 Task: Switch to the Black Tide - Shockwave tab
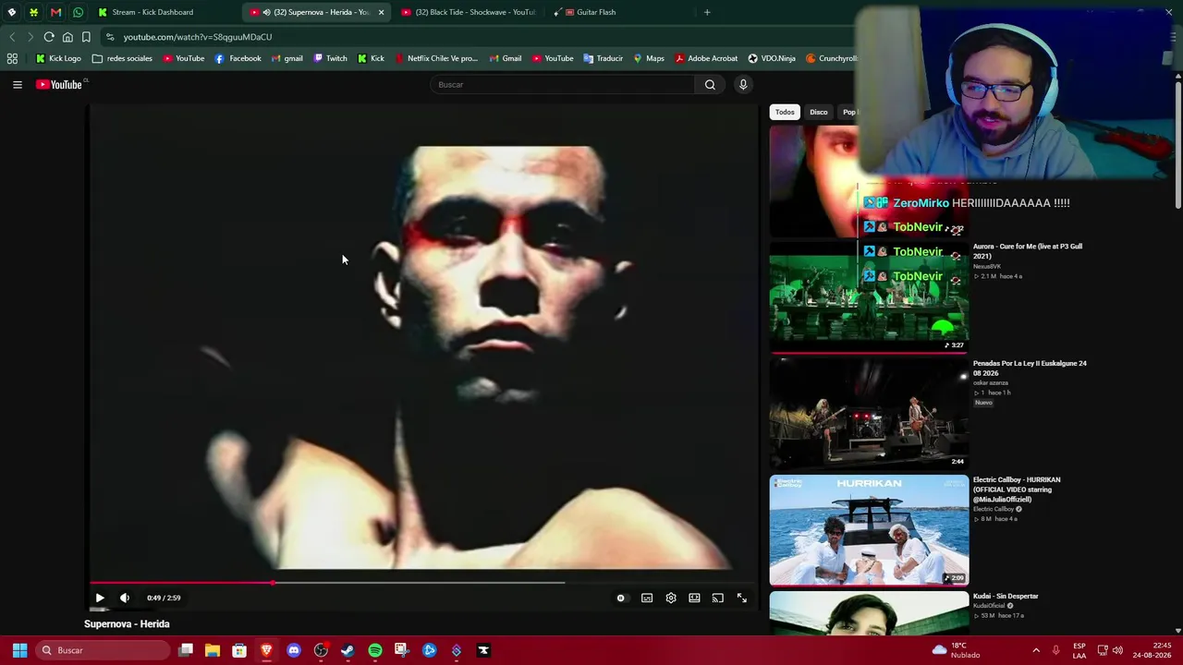pyautogui.click(x=470, y=12)
